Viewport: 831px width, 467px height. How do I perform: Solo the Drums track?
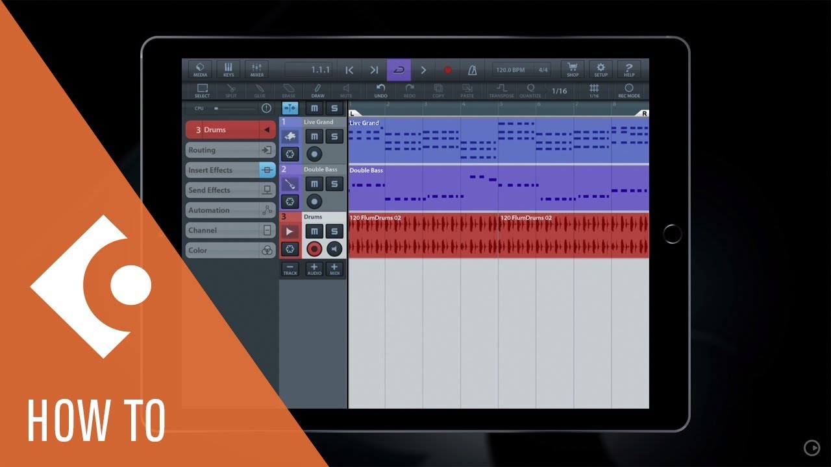[x=334, y=232]
